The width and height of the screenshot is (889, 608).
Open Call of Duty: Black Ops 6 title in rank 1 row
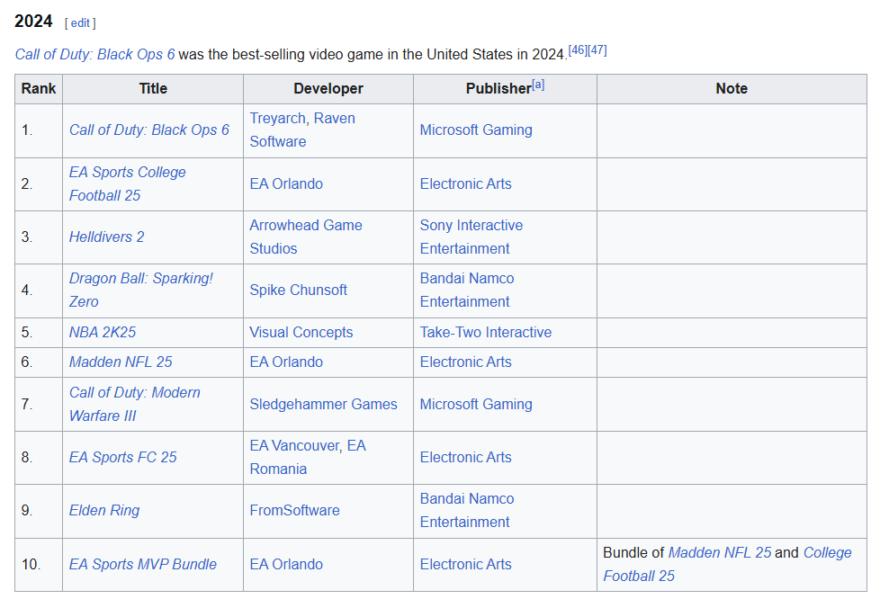[149, 130]
